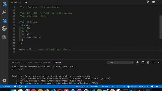The width and height of the screenshot is (162, 91).
Task: Open editor More Actions ellipsis menu
Action: point(159,2)
